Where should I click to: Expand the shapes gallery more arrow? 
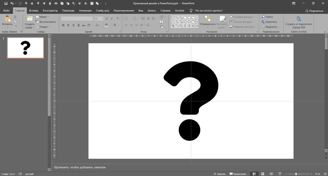click(197, 26)
